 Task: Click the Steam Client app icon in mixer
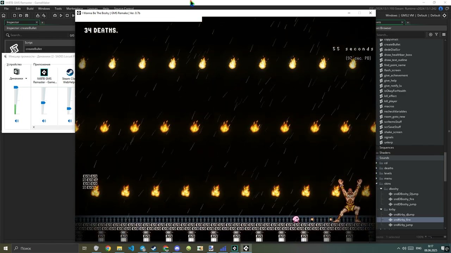click(70, 72)
